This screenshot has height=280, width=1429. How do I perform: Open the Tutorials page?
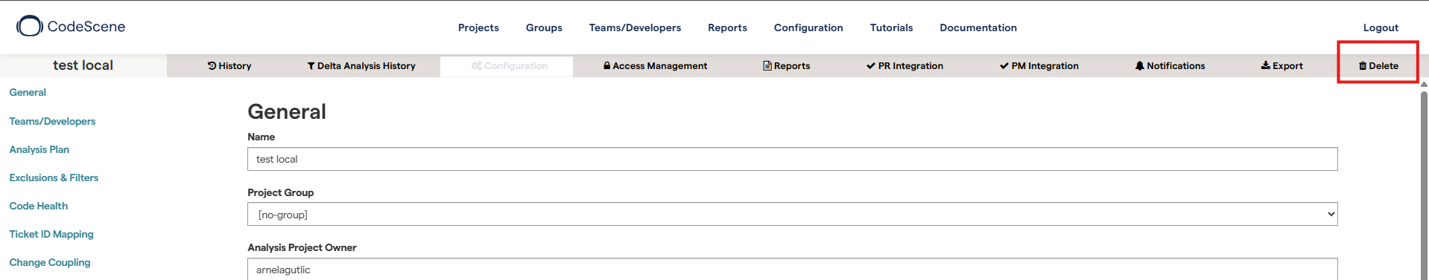click(891, 27)
